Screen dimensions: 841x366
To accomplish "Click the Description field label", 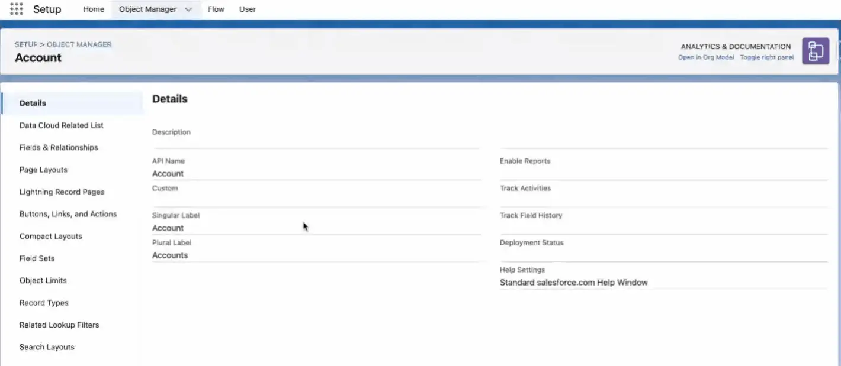I will tap(171, 132).
